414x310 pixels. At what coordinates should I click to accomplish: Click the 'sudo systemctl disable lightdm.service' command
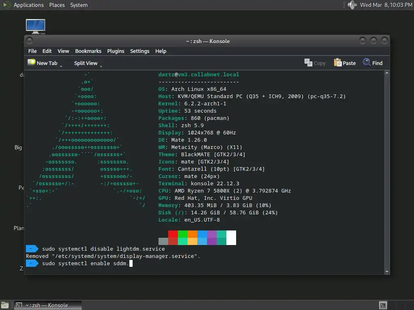(103, 249)
